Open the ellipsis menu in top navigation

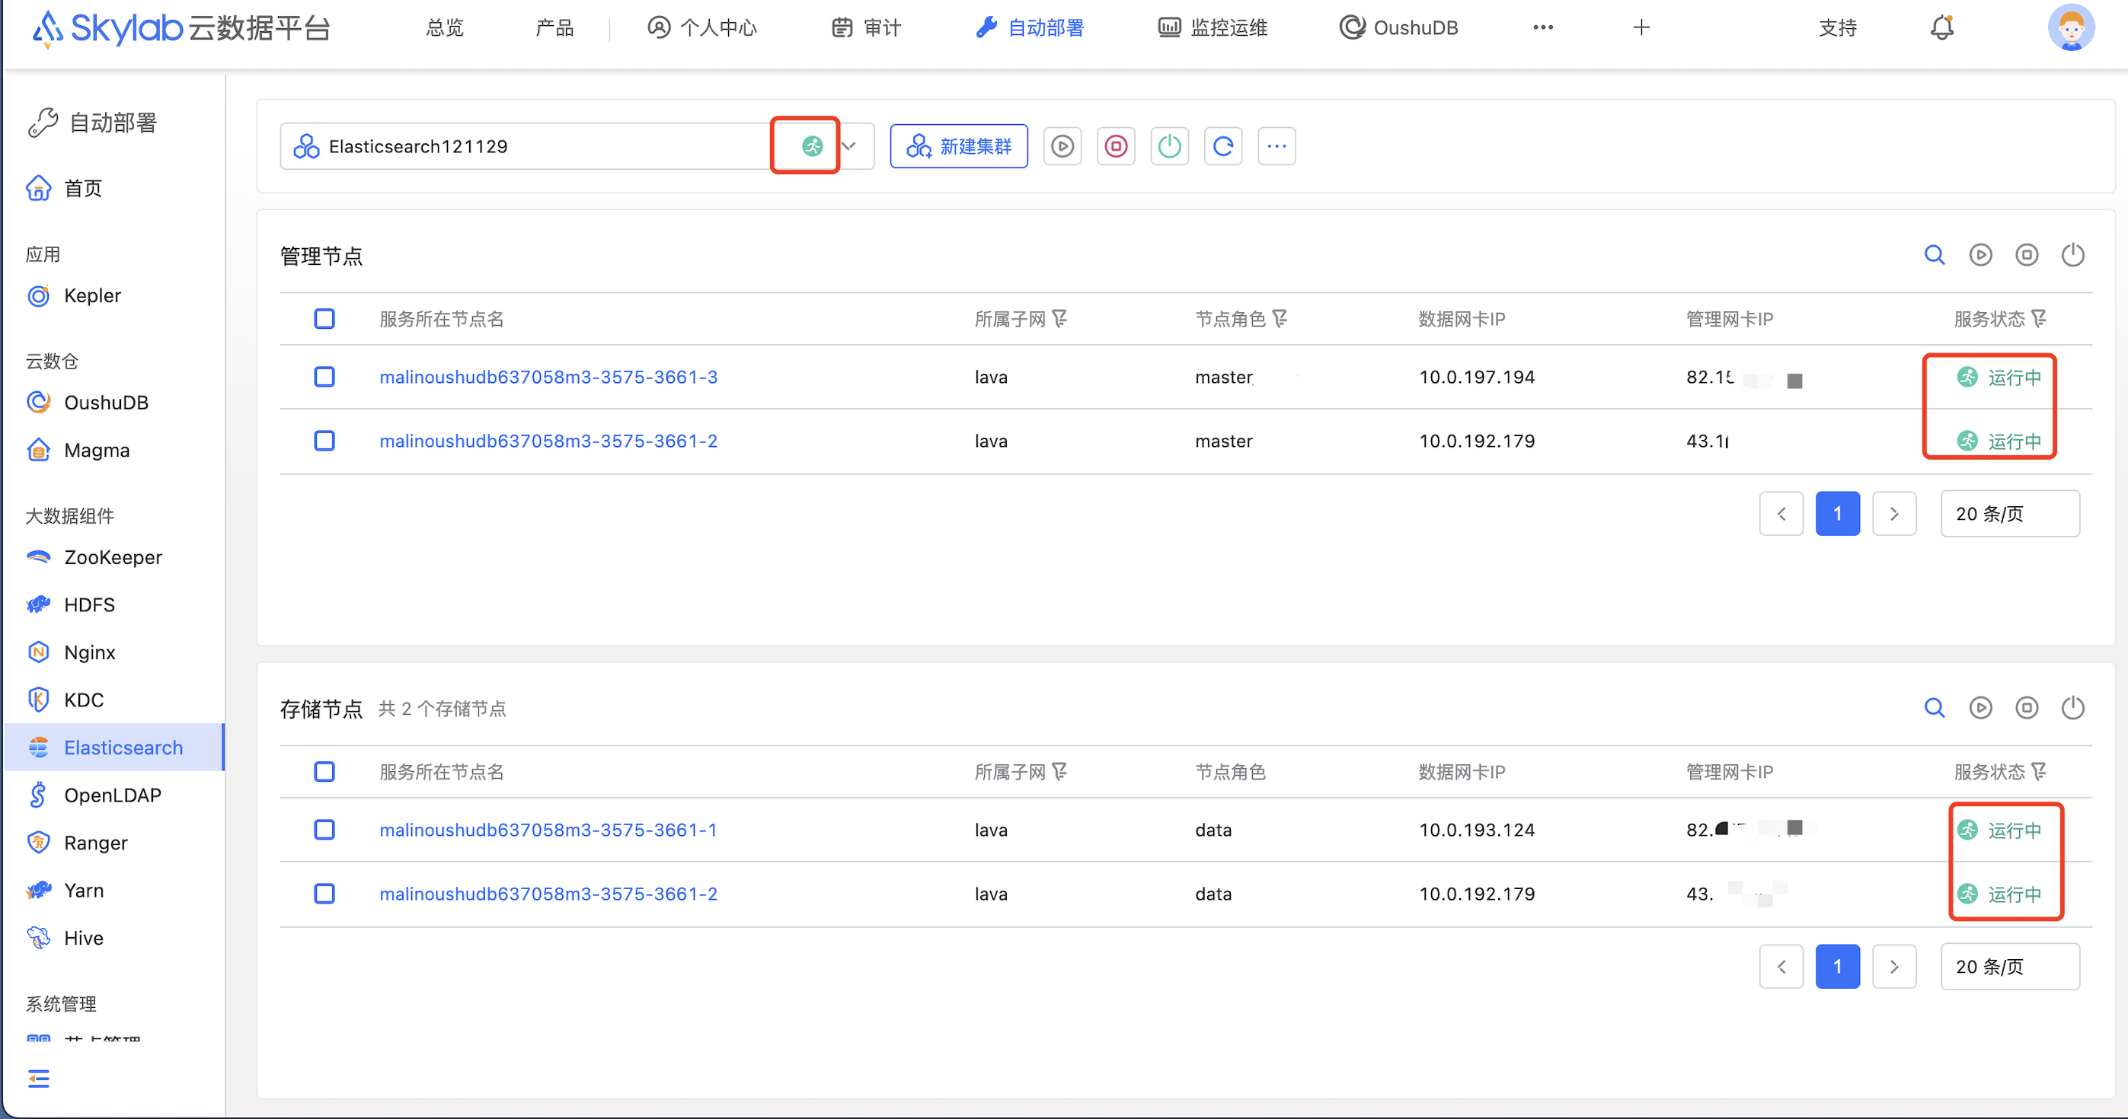(x=1542, y=28)
